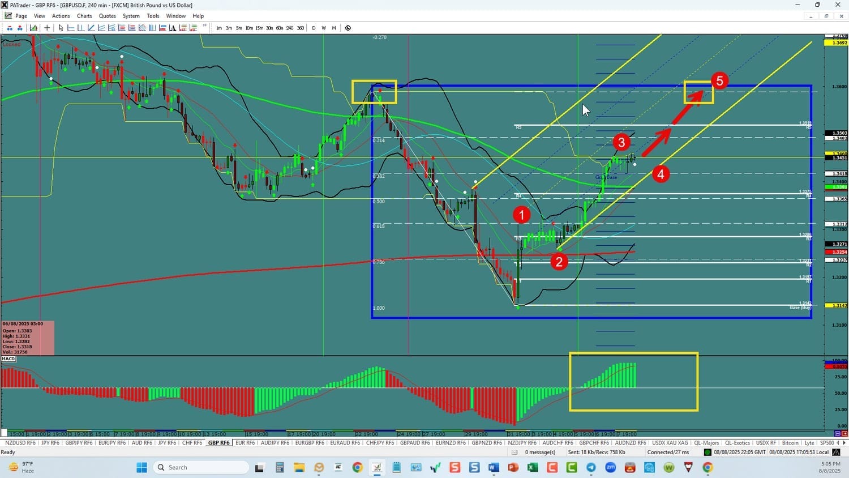The width and height of the screenshot is (849, 478).
Task: Click the clock icon in toolbar
Action: click(348, 28)
